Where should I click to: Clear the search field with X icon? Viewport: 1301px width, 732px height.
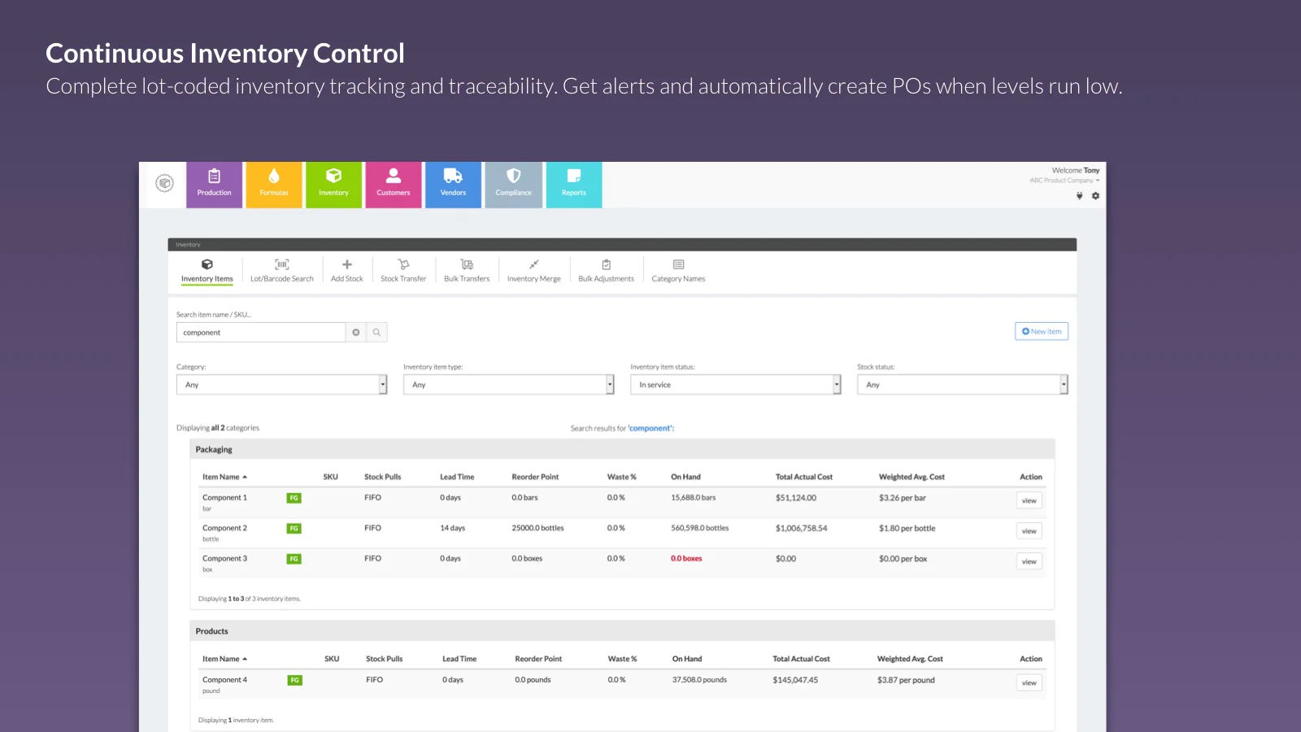click(x=356, y=333)
